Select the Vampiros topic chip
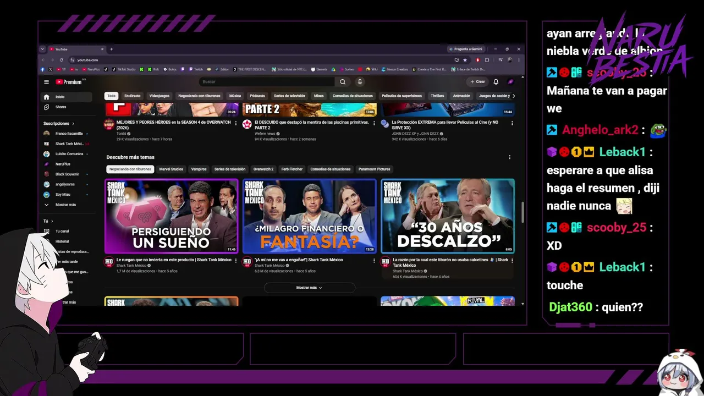This screenshot has width=704, height=396. click(199, 169)
